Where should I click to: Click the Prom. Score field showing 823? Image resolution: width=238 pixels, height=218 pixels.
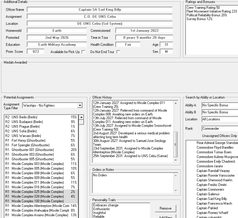click(36, 52)
